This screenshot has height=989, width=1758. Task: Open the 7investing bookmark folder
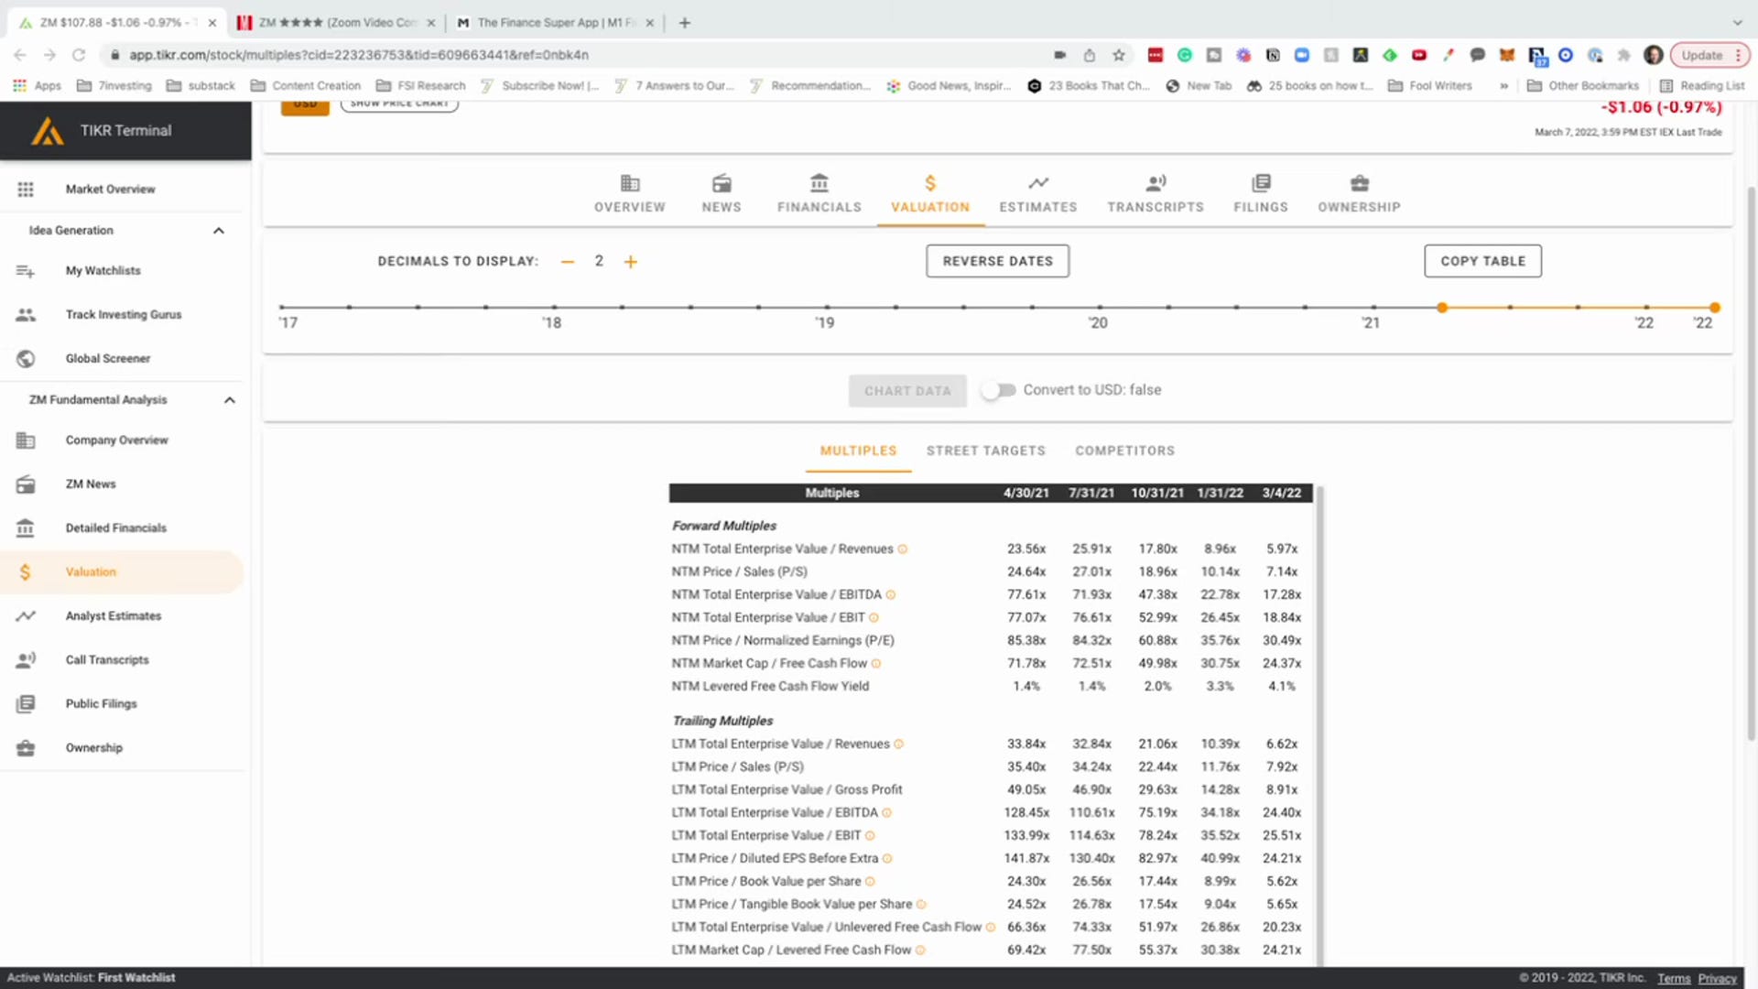pyautogui.click(x=114, y=86)
